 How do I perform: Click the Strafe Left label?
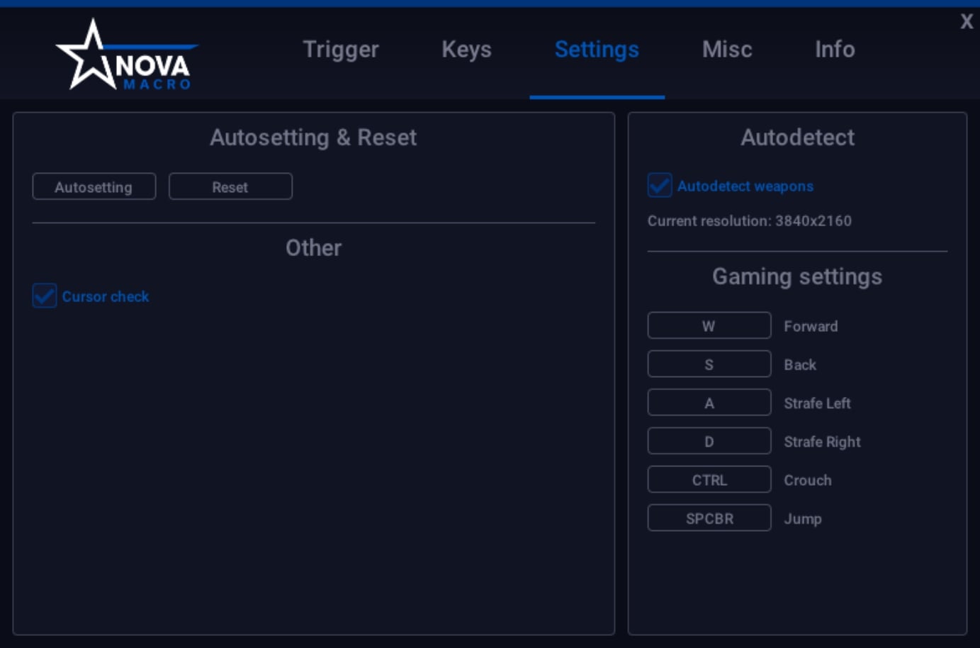tap(817, 403)
